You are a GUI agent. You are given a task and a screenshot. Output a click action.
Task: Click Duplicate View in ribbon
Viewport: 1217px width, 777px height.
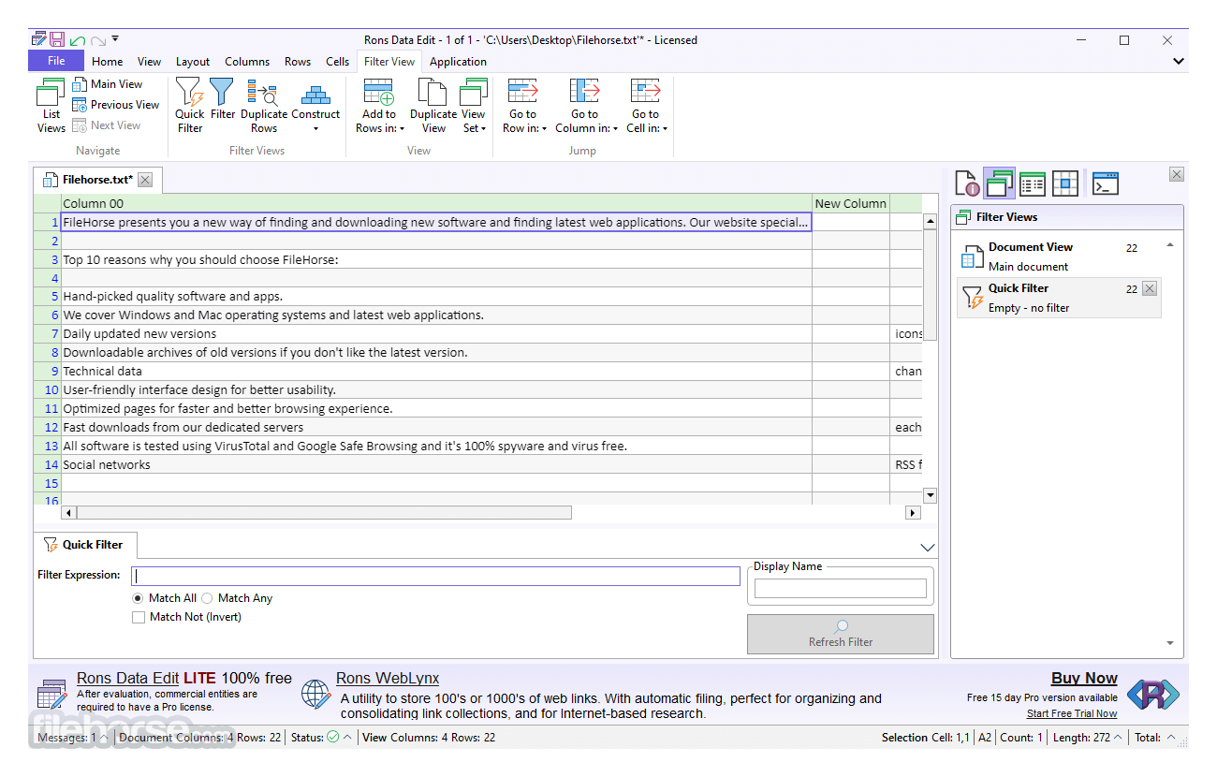point(433,106)
